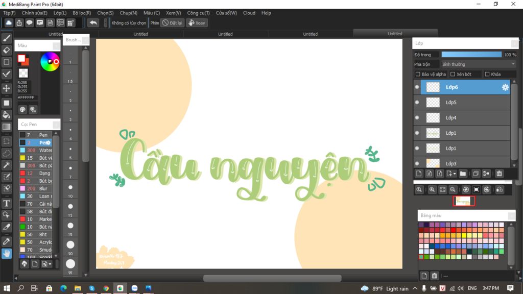Hide layer Lớp4 with its visibility dot
523x294 pixels.
(x=417, y=118)
